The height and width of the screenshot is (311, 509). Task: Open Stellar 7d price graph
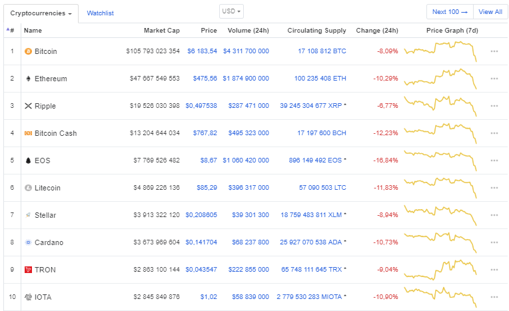pos(440,214)
